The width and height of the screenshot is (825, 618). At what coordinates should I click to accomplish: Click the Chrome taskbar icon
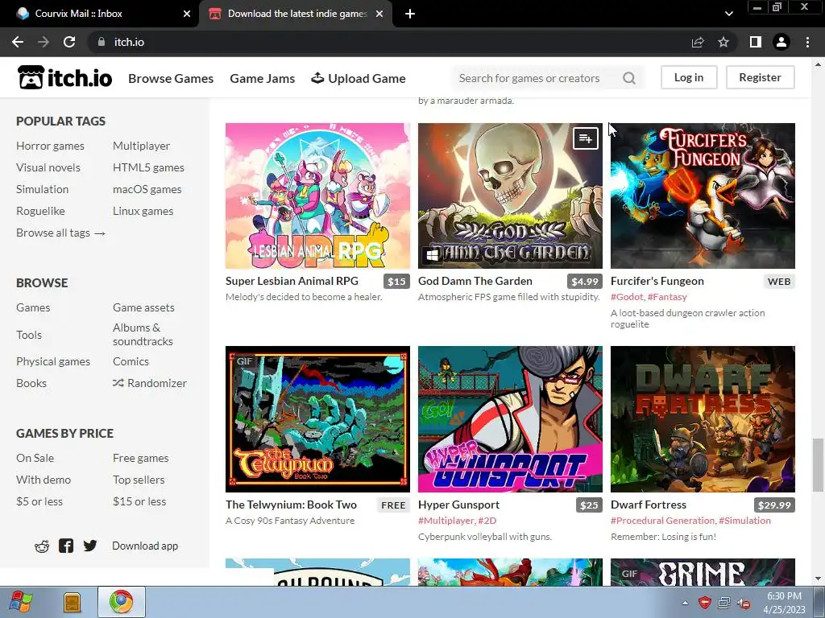pyautogui.click(x=121, y=602)
